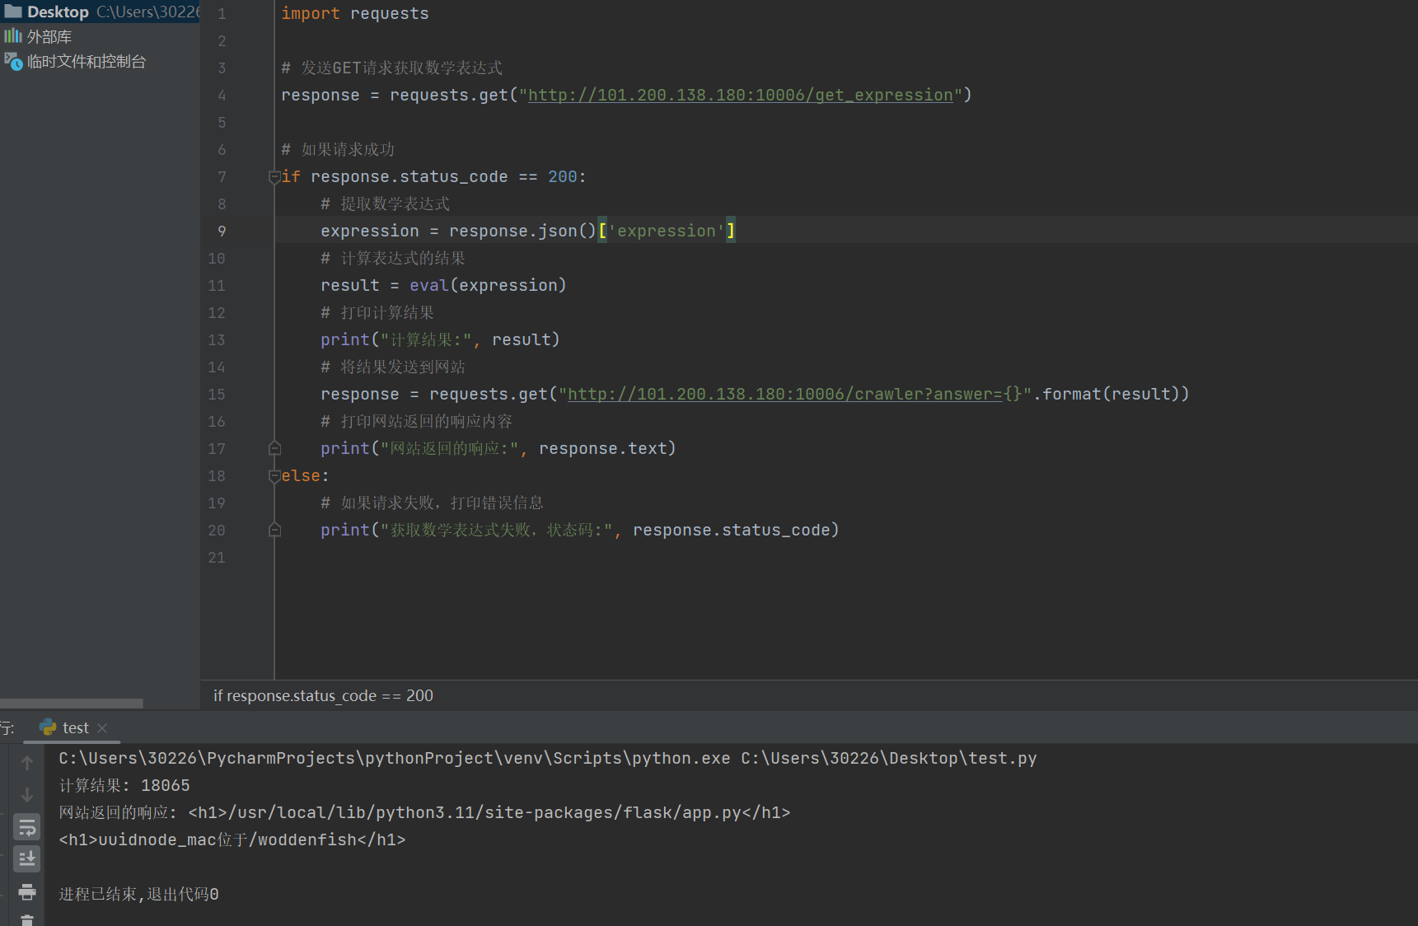Screen dimensions: 1418x926
Task: Click the string 'expression' in brackets on line 9
Action: tap(667, 231)
